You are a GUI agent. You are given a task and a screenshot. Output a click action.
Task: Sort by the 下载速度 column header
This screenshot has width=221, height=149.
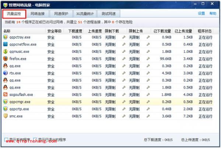click(75, 31)
